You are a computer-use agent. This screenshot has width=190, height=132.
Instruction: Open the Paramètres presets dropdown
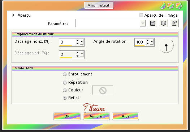point(143,23)
